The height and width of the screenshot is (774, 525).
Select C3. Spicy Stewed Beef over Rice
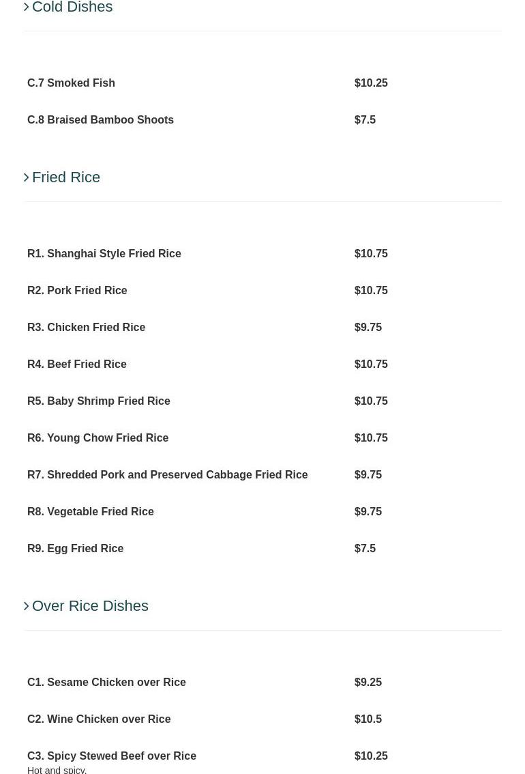[111, 756]
